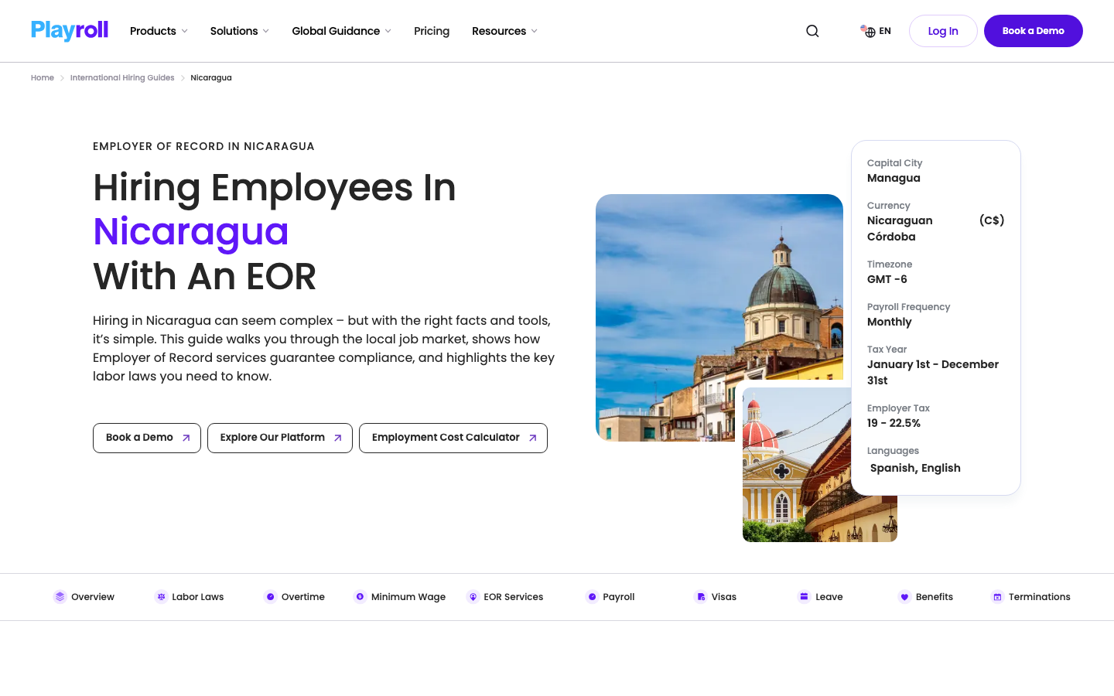The height and width of the screenshot is (696, 1114).
Task: Jump to the Payroll section
Action: tap(610, 597)
